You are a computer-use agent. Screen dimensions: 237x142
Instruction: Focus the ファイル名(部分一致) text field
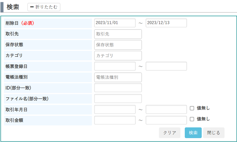click(x=118, y=99)
